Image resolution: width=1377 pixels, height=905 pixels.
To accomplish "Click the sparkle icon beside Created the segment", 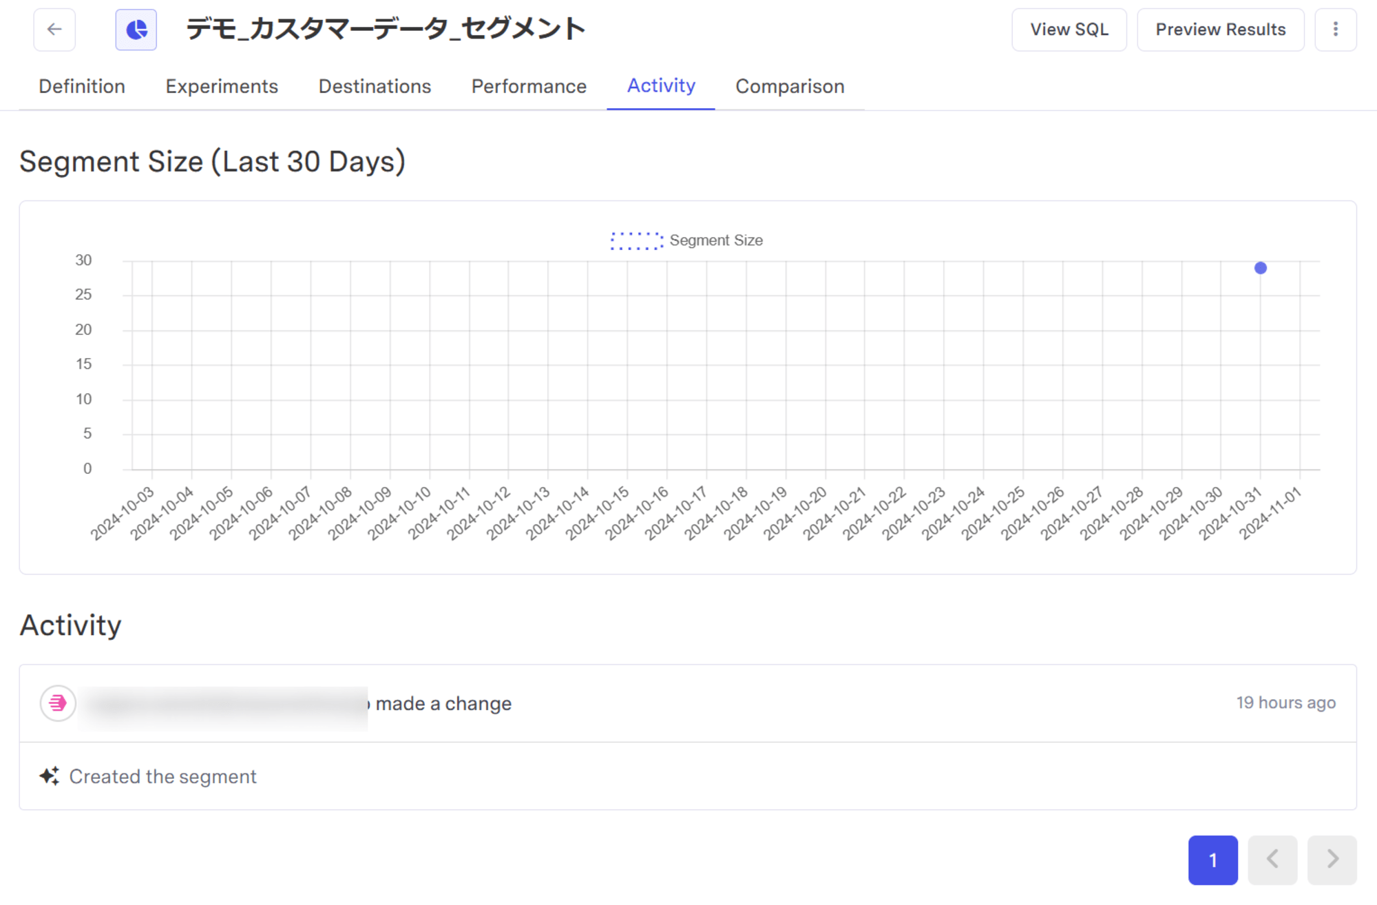I will 50,776.
